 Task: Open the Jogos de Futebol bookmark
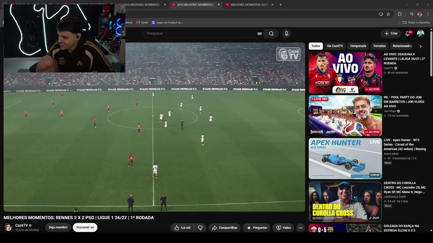pyautogui.click(x=167, y=22)
